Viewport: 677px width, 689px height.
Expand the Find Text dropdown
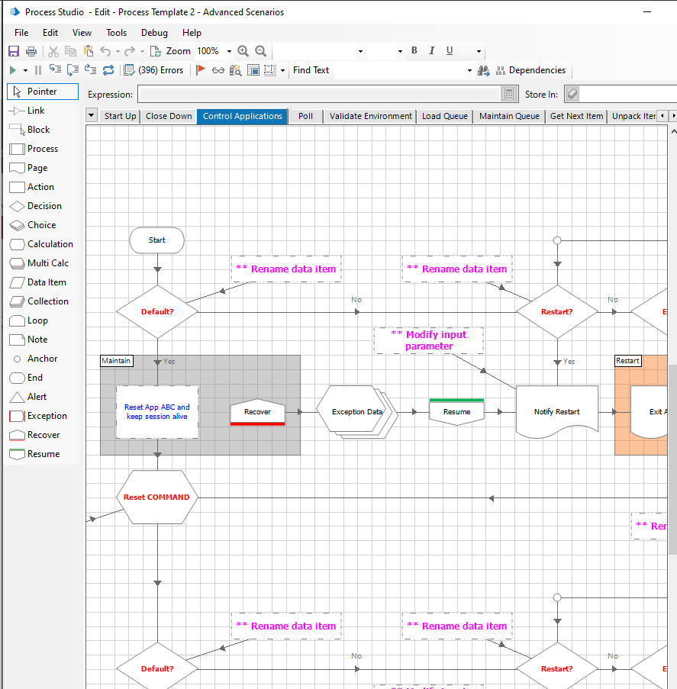pyautogui.click(x=469, y=70)
